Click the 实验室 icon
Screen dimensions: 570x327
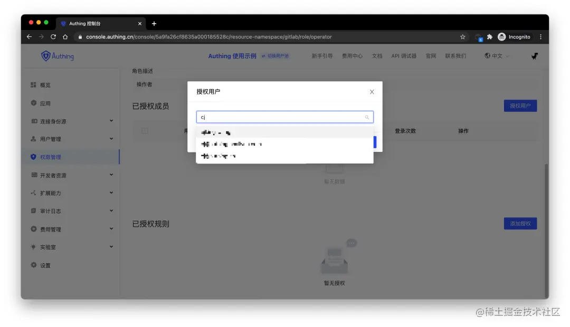pos(33,247)
